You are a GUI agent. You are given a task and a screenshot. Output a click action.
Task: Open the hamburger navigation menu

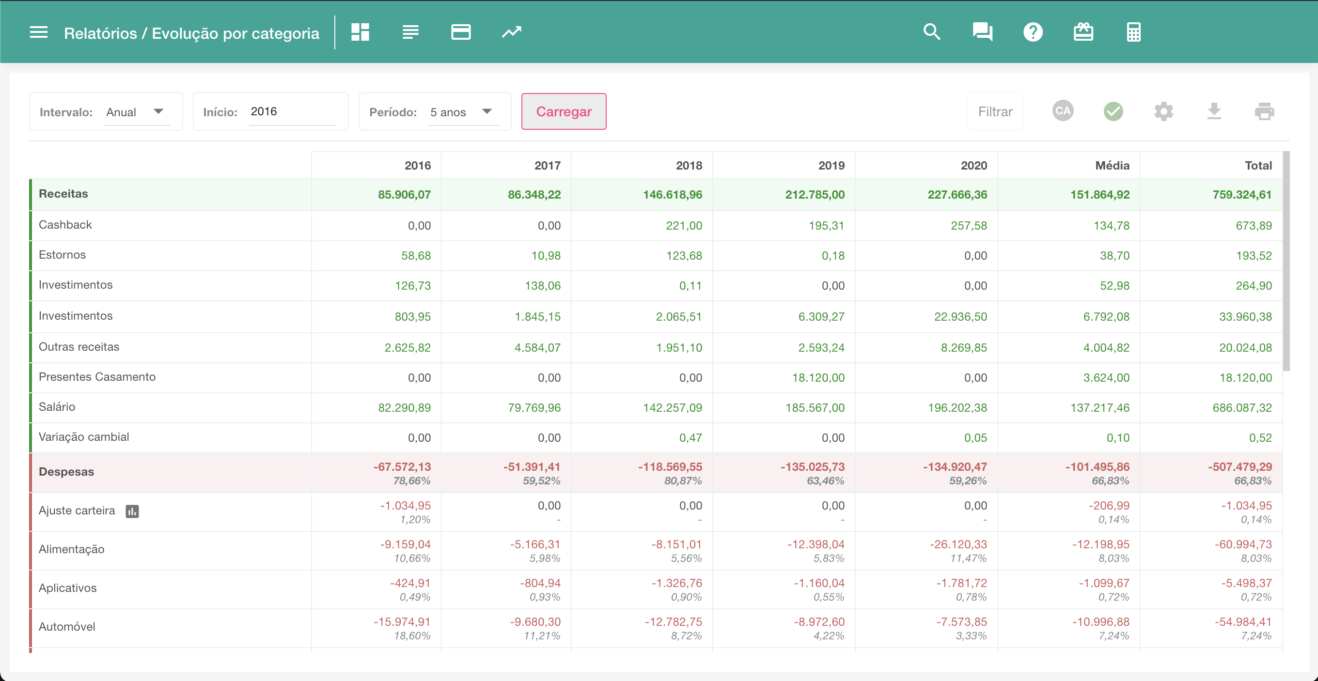(x=38, y=33)
